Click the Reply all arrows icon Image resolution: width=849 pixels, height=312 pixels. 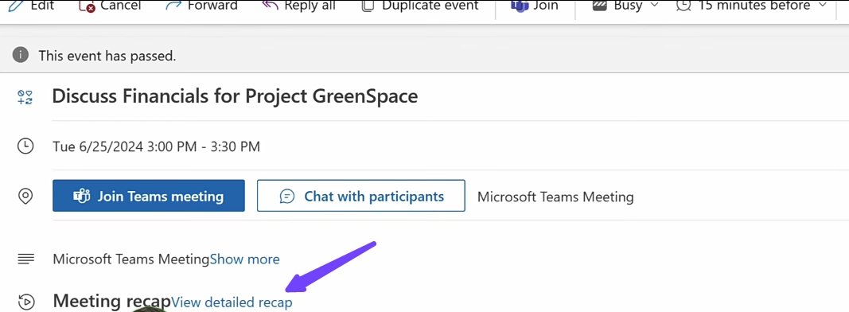270,5
